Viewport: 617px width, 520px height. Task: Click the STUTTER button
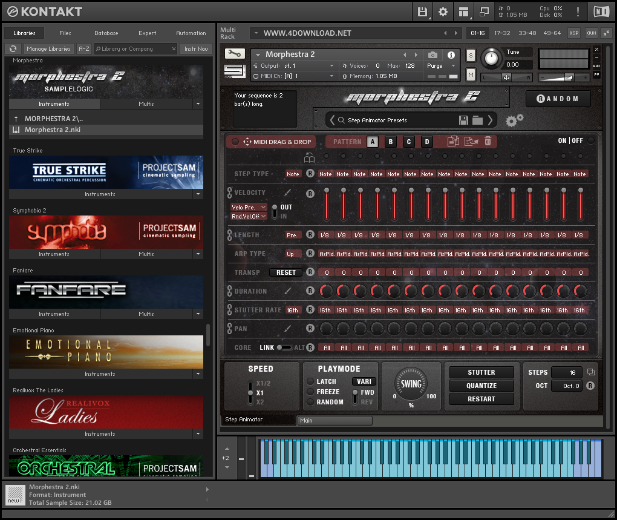(482, 372)
